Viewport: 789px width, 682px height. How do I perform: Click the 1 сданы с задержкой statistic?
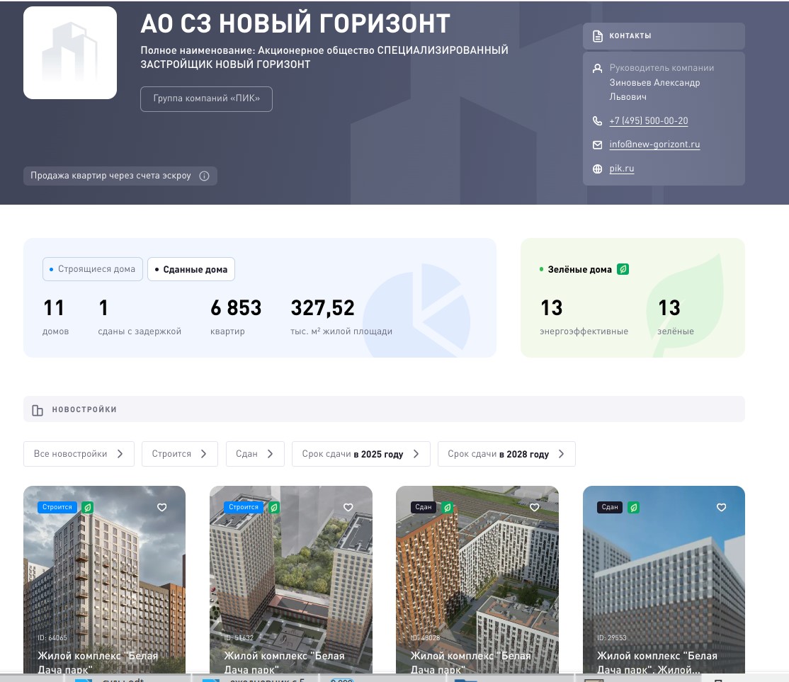click(x=140, y=317)
